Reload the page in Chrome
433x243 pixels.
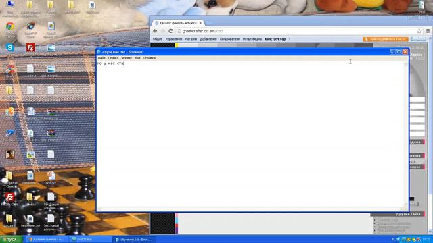pos(170,31)
